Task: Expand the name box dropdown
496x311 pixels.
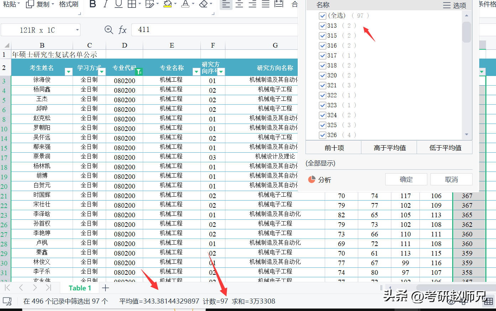Action: point(77,30)
